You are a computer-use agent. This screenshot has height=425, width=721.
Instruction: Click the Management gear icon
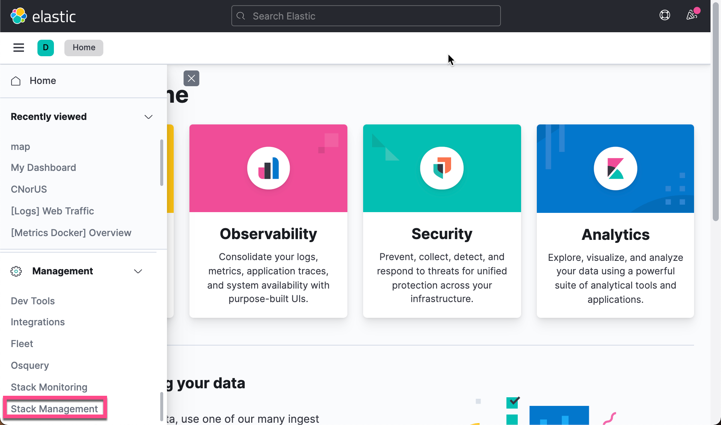tap(16, 271)
